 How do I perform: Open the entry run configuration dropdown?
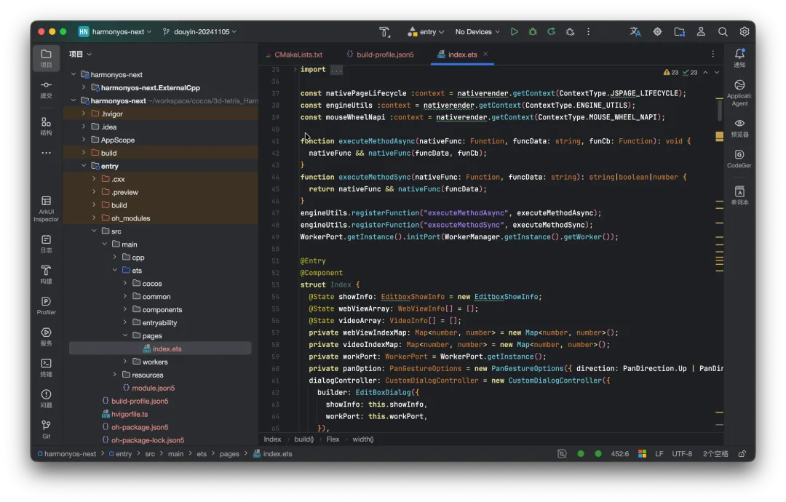click(426, 32)
